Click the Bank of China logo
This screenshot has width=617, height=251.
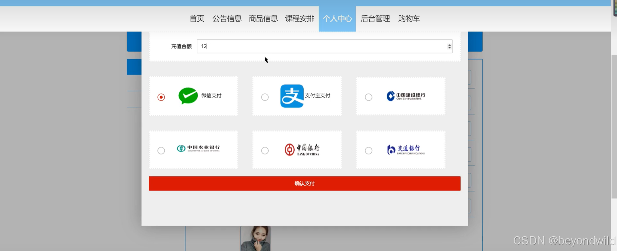302,150
